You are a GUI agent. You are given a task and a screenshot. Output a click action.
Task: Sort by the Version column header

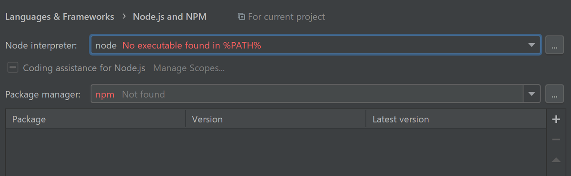pyautogui.click(x=276, y=119)
